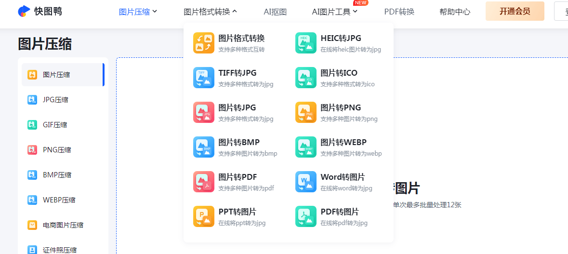The height and width of the screenshot is (254, 568).
Task: Click the 图片转WEBP green icon
Action: [x=306, y=147]
